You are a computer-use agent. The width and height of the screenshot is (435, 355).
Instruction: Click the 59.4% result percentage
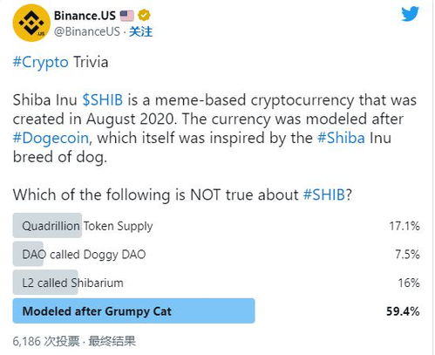click(403, 311)
